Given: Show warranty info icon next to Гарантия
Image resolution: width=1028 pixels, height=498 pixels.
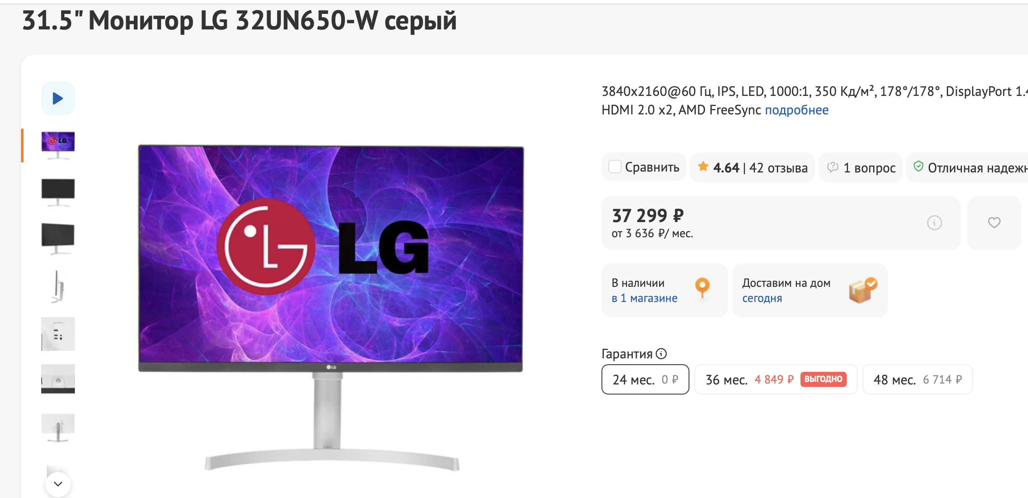Looking at the screenshot, I should (x=661, y=354).
